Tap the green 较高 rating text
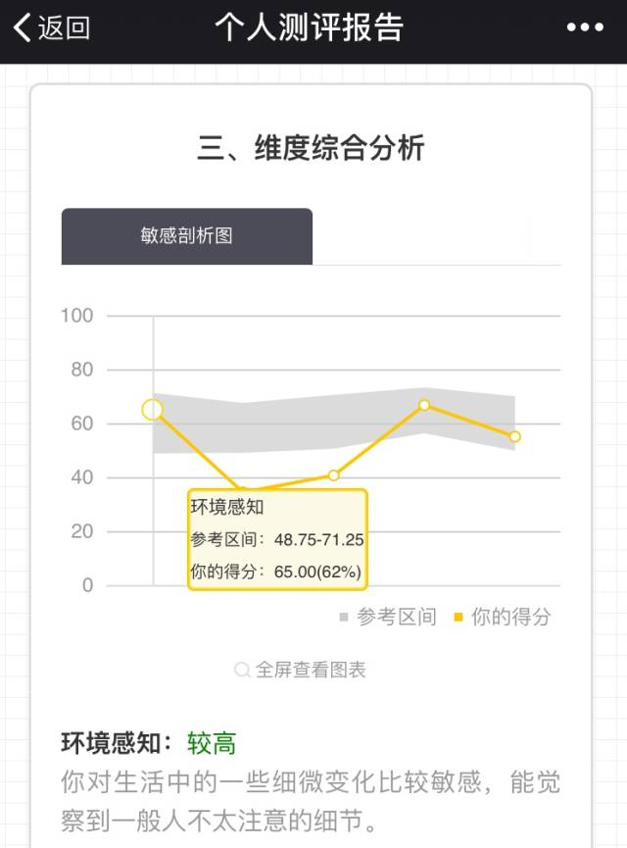 [212, 743]
